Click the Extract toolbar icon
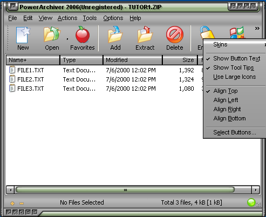 coord(145,35)
